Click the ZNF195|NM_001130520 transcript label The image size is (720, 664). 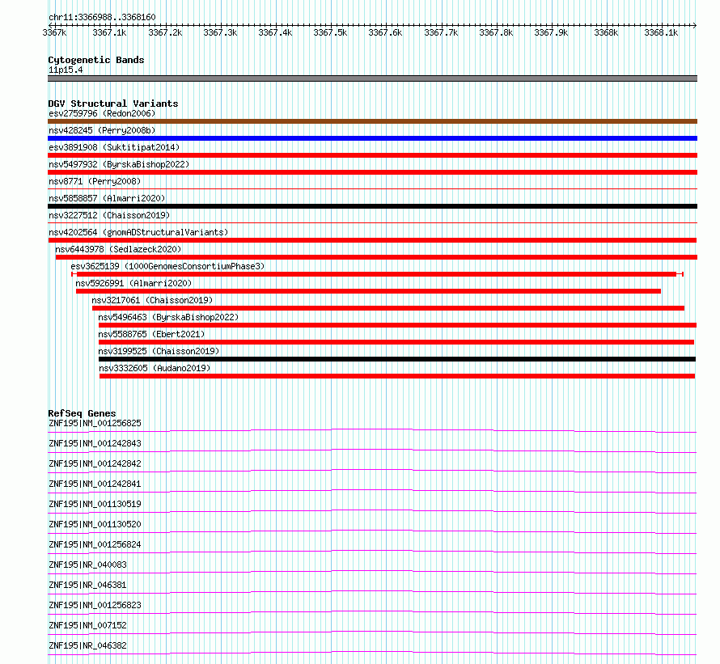click(x=95, y=524)
